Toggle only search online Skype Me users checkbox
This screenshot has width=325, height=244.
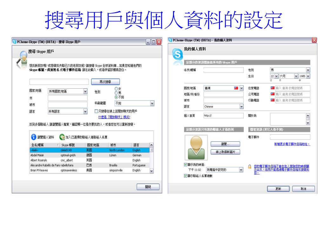point(96,111)
